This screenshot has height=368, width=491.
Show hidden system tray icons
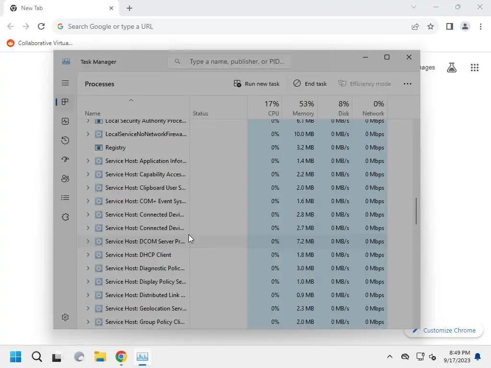[x=389, y=356]
